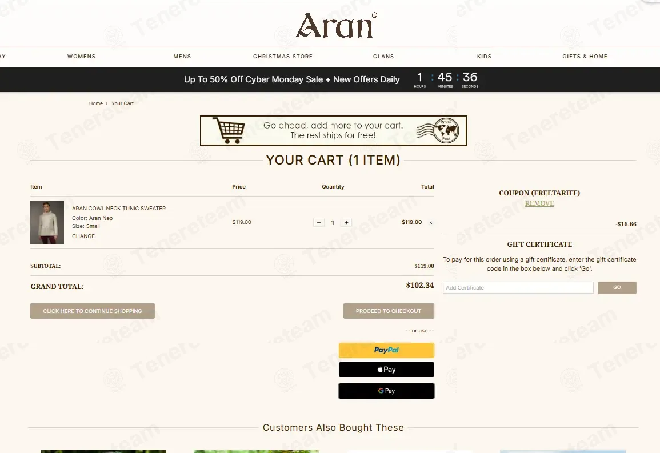
Task: Open the Christmas Store menu
Action: click(283, 57)
